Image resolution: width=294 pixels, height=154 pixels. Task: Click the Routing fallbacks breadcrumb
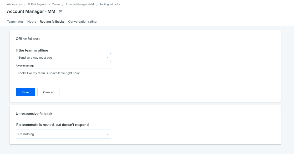click(x=110, y=4)
